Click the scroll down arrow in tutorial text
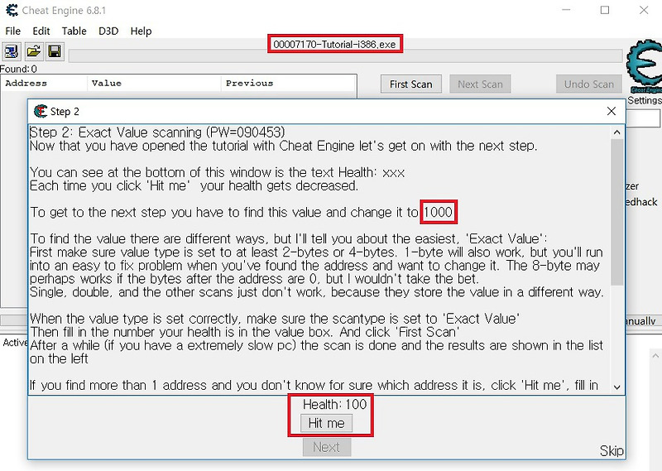The width and height of the screenshot is (662, 471). point(616,387)
